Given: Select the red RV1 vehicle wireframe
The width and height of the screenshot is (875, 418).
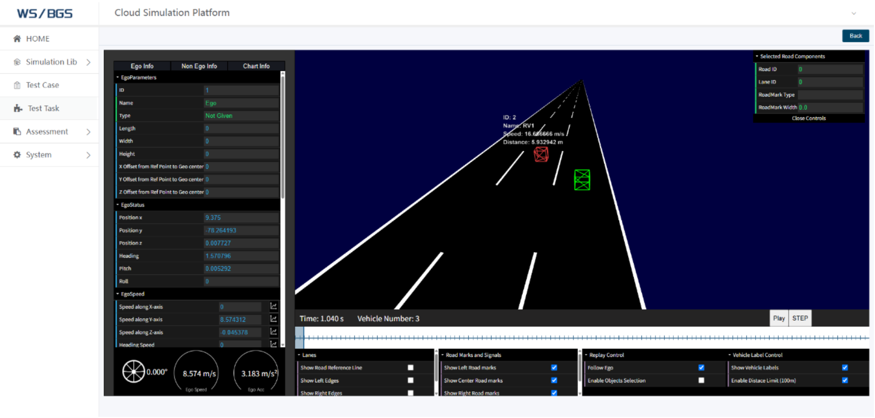Looking at the screenshot, I should point(541,154).
